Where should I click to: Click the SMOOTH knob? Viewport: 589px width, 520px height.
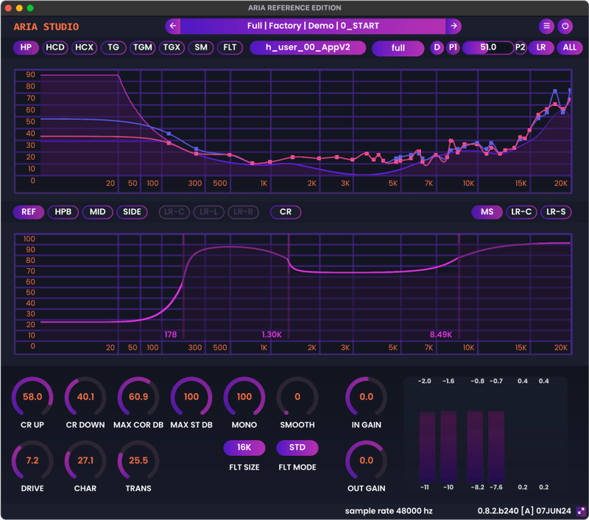click(297, 397)
